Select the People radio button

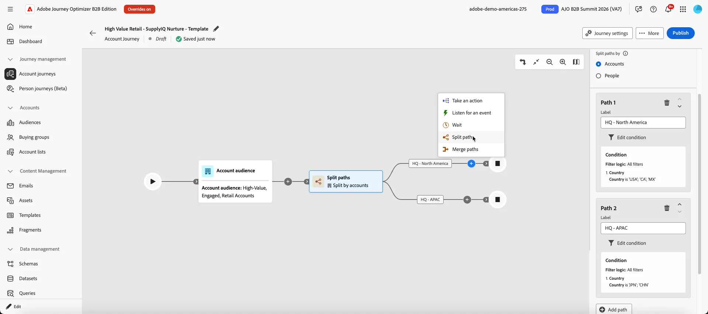[598, 76]
